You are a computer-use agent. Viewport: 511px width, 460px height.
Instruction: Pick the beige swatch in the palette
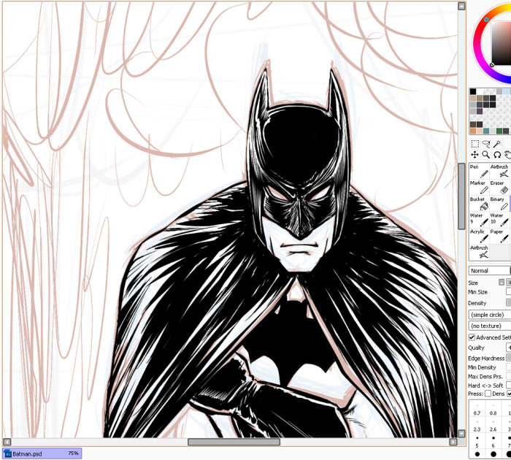473,98
